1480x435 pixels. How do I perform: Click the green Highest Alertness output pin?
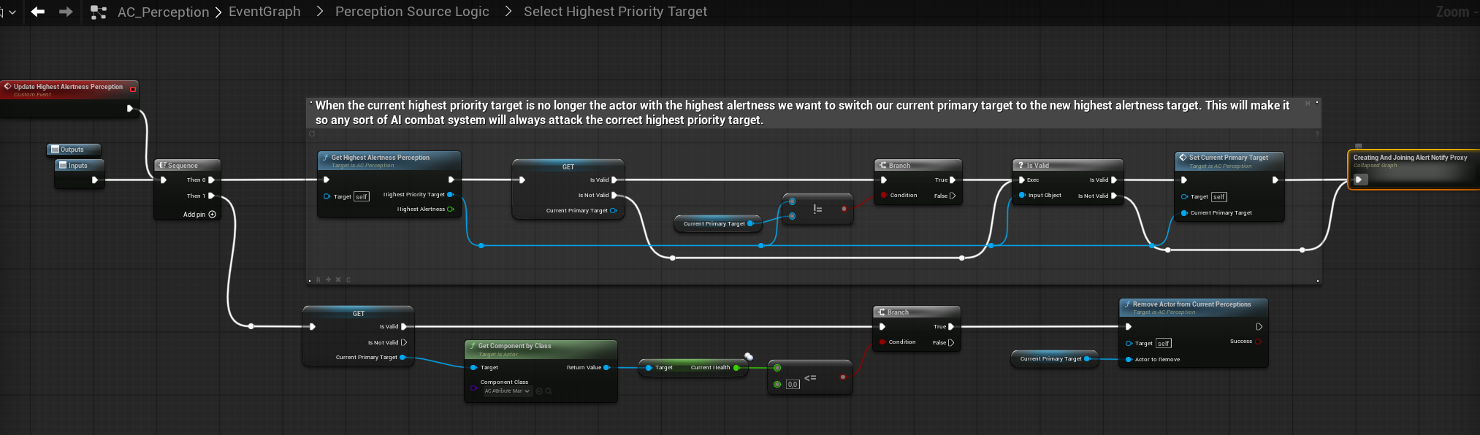point(450,209)
